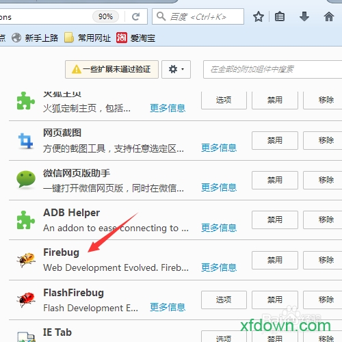Open the bookmarks list icon

click(x=280, y=17)
